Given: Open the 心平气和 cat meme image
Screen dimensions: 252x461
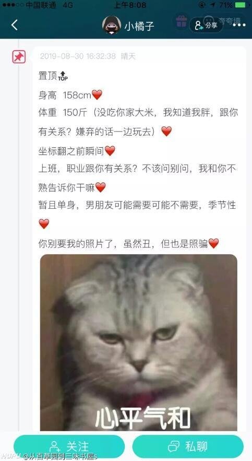Looking at the screenshot, I should point(139,342).
